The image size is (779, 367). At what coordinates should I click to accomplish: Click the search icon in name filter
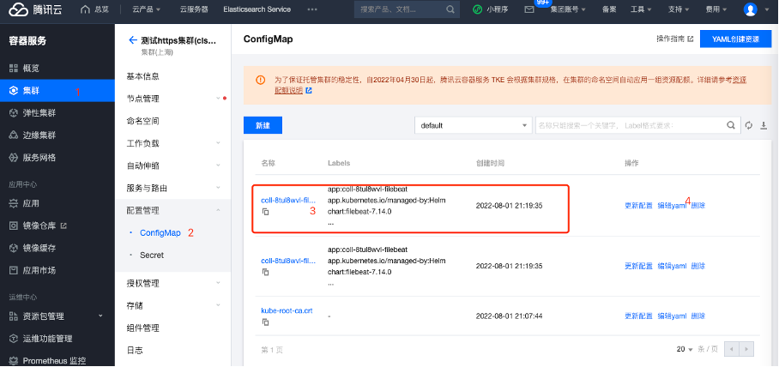coord(731,126)
